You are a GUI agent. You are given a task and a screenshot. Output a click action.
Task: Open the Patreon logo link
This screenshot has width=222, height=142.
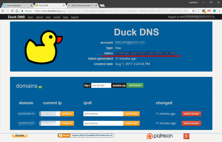[x=159, y=136]
